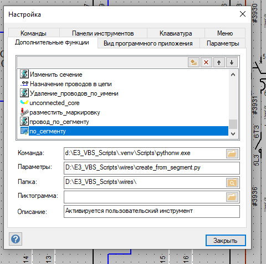Click the icon beside провод_по_сегменту
This screenshot has width=266, height=264.
click(24, 122)
